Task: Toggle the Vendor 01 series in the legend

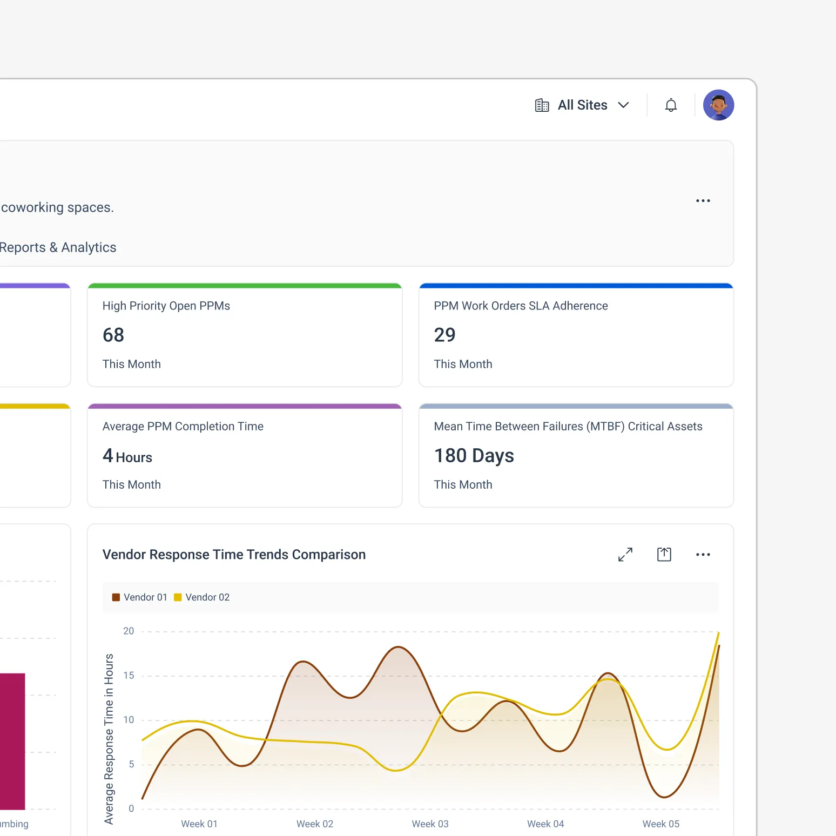Action: click(139, 597)
